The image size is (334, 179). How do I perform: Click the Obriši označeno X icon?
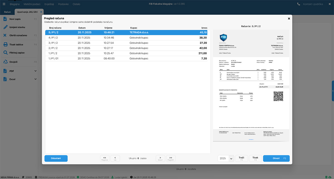point(5,35)
